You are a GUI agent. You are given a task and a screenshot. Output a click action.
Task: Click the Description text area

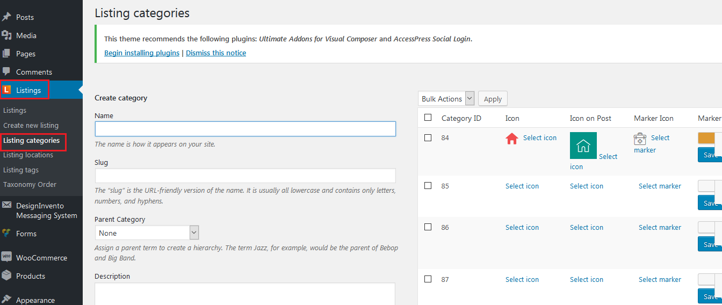click(x=245, y=294)
